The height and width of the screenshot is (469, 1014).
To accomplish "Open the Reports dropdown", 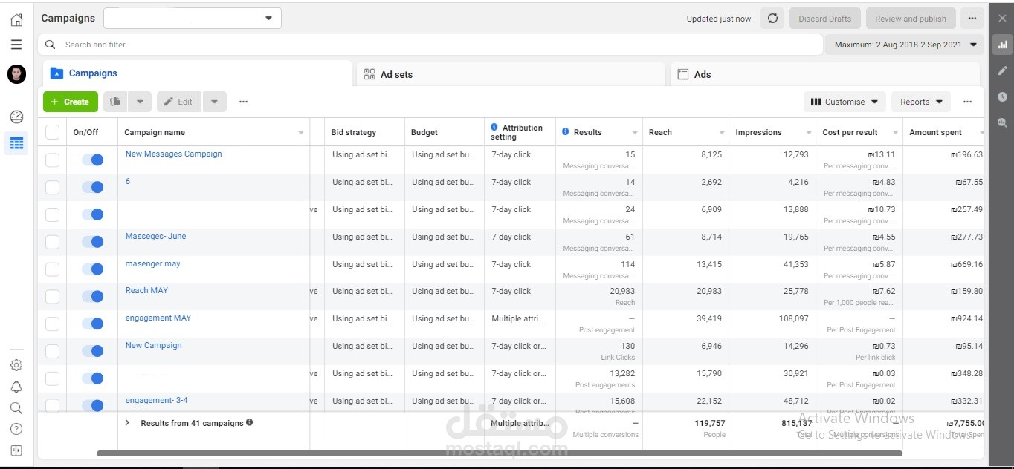I will [x=921, y=102].
